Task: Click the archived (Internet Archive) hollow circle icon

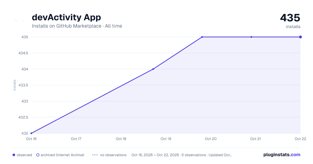Action: [38, 155]
